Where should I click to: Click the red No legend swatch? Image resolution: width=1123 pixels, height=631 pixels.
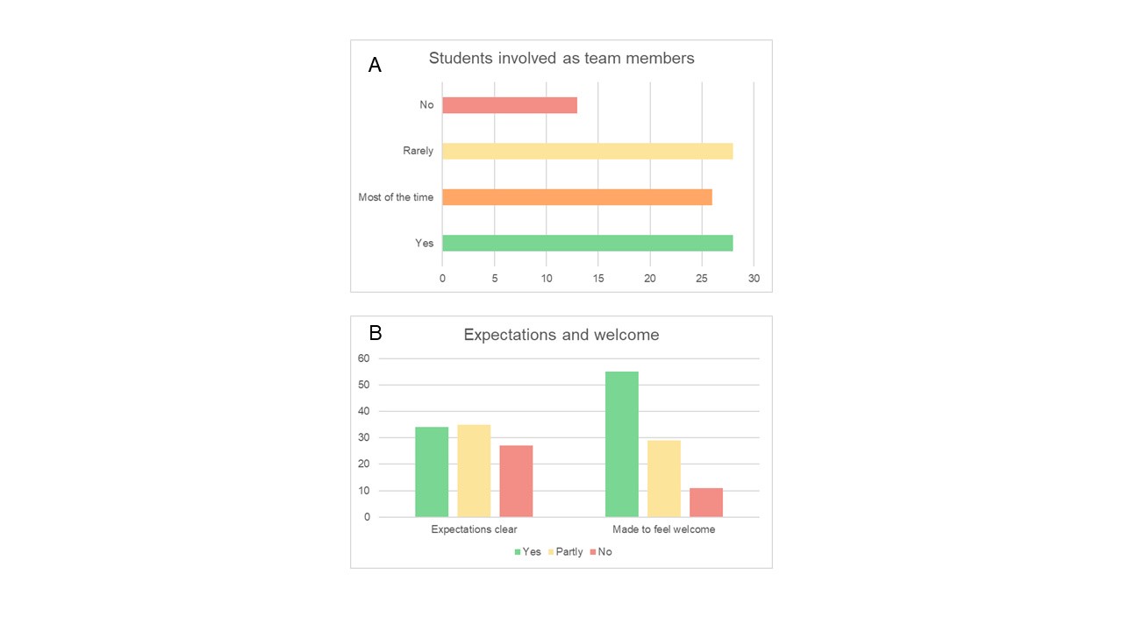click(593, 552)
